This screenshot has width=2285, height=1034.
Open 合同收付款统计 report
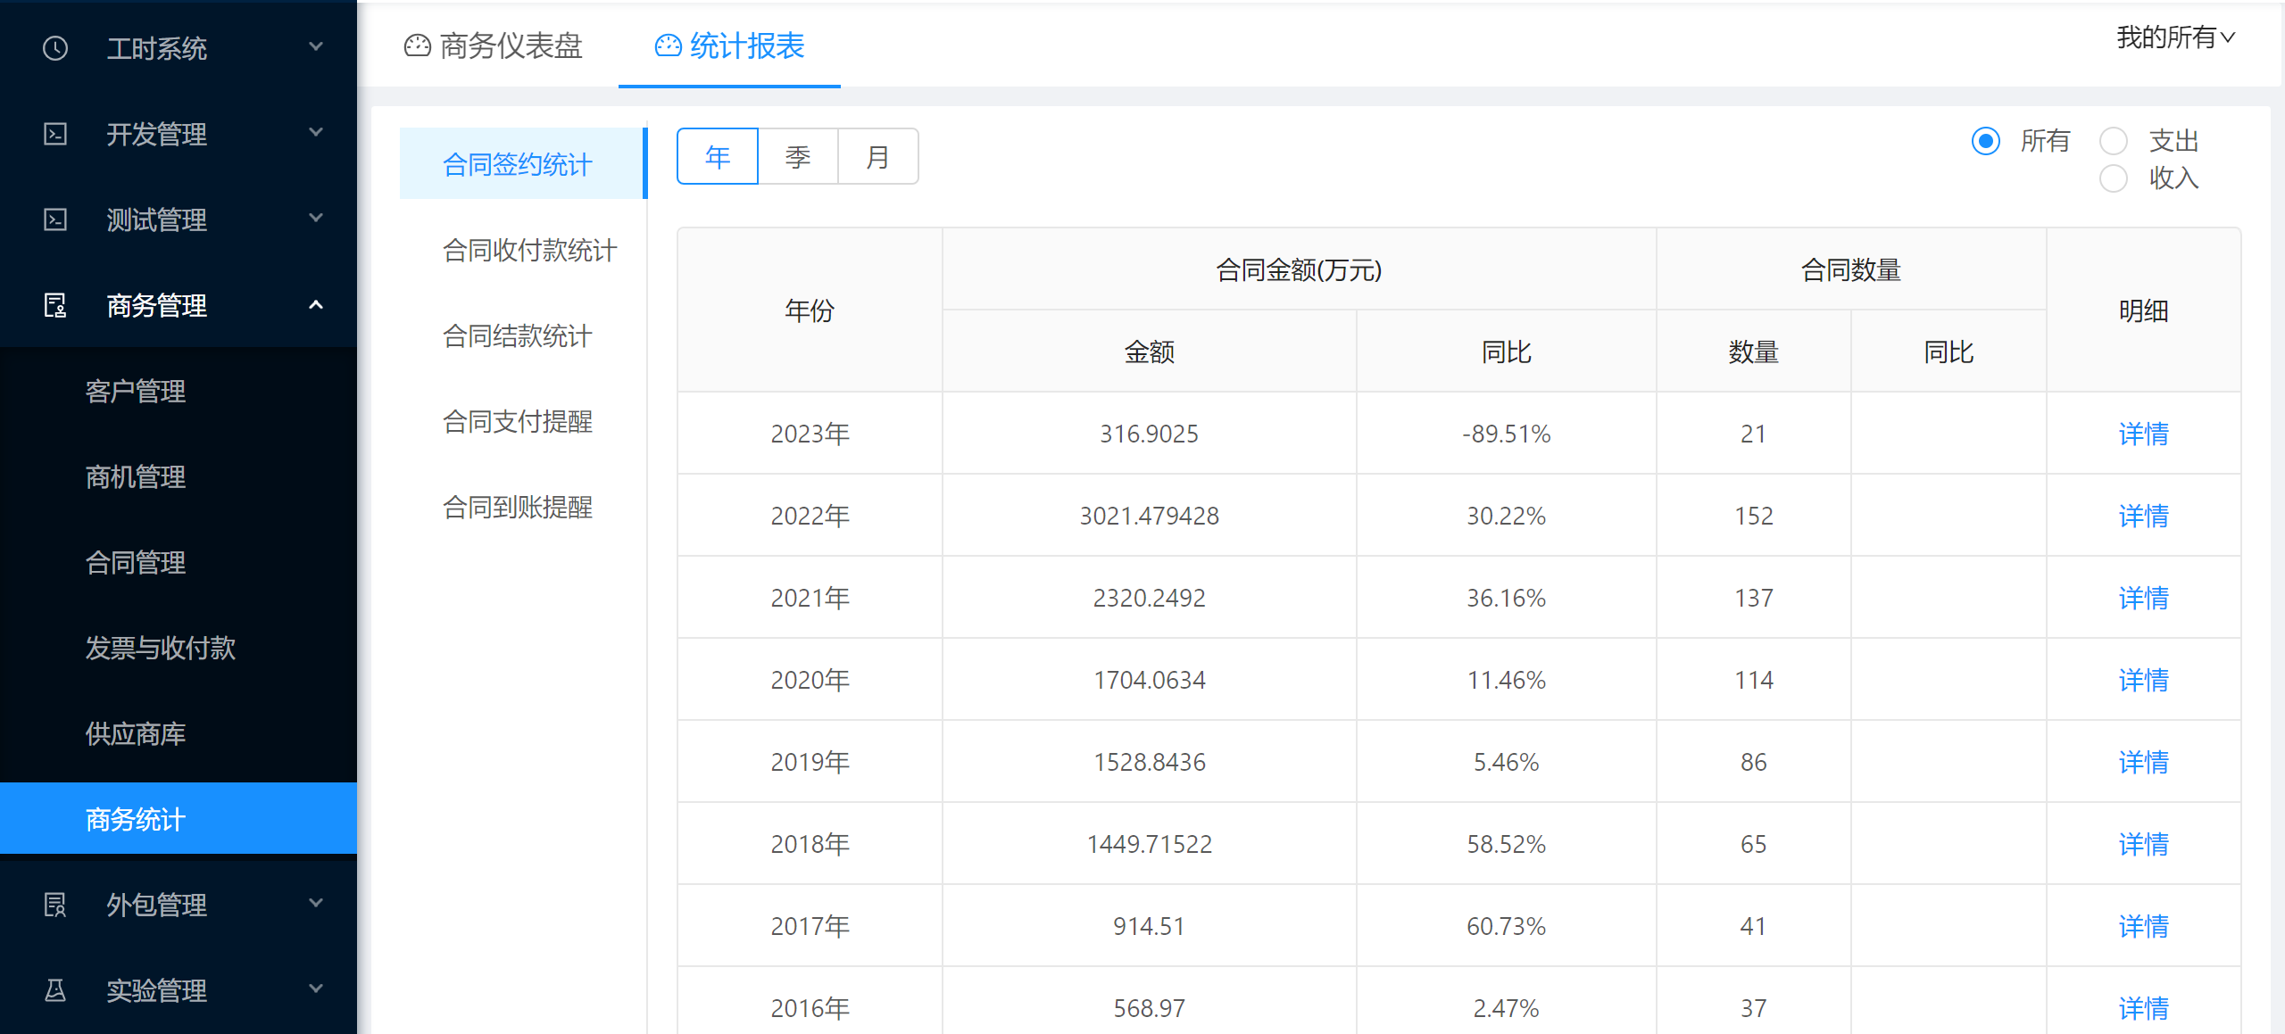(522, 250)
